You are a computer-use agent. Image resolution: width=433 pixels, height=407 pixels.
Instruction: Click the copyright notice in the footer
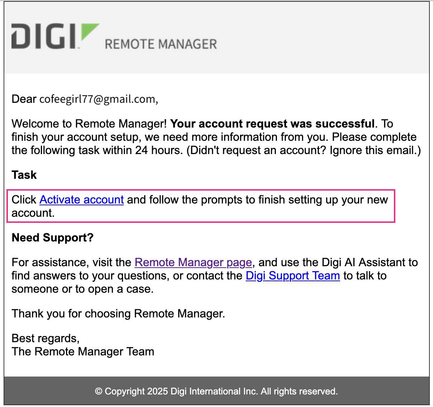coord(216,391)
